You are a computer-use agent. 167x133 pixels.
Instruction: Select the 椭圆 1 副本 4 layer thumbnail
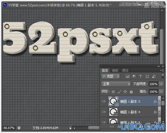click(113, 112)
